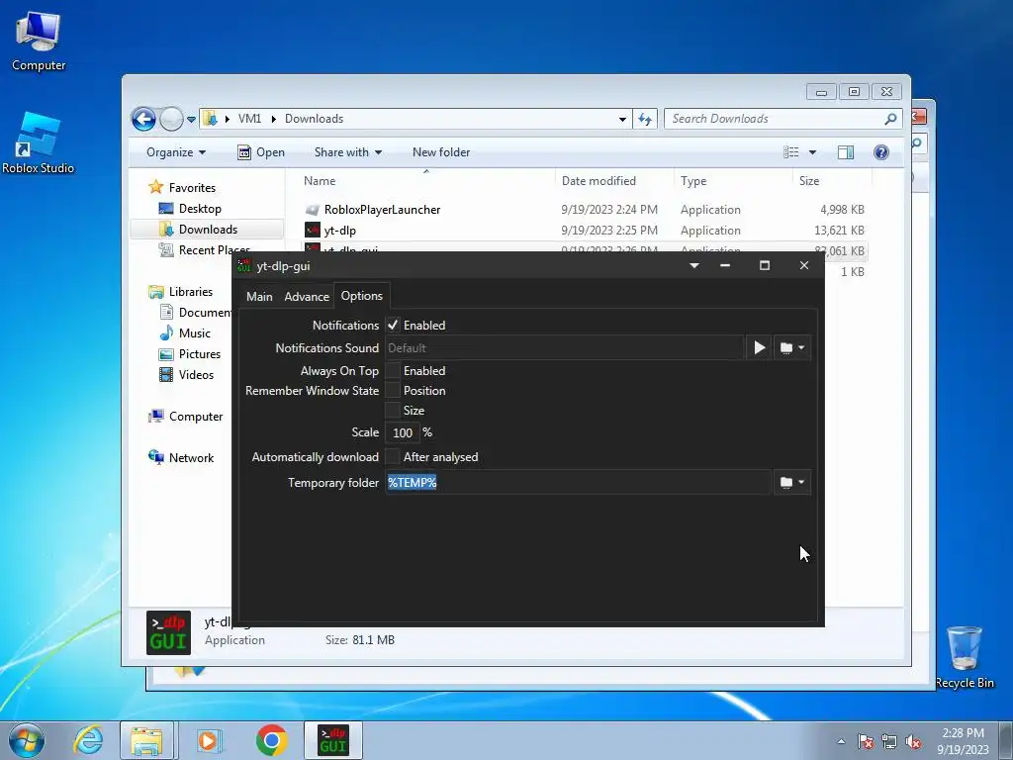Uncheck the Notifications Enabled checkbox
Image resolution: width=1013 pixels, height=760 pixels.
click(393, 325)
